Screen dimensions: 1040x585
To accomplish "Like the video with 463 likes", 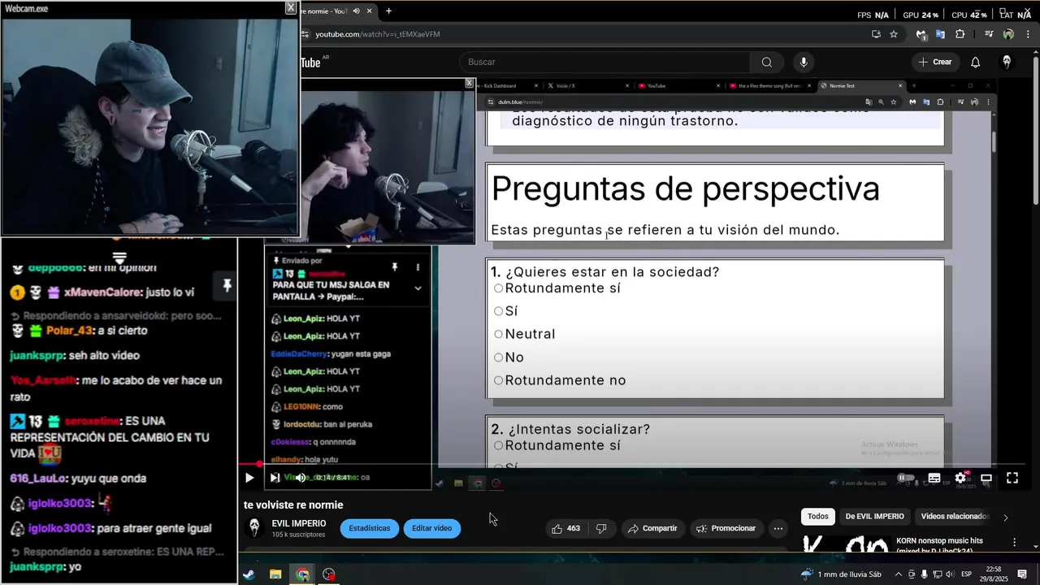I will [x=565, y=528].
